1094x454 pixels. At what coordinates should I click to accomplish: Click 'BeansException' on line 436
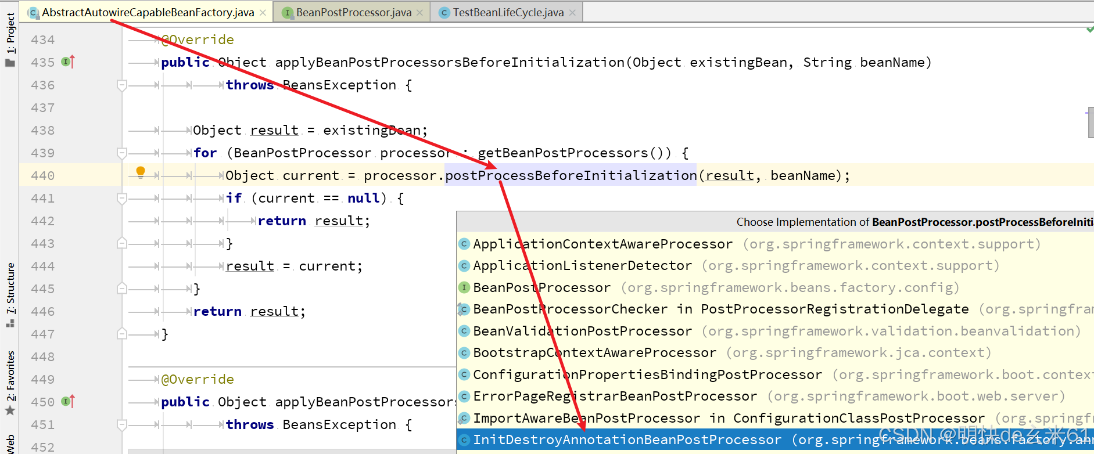(x=339, y=85)
